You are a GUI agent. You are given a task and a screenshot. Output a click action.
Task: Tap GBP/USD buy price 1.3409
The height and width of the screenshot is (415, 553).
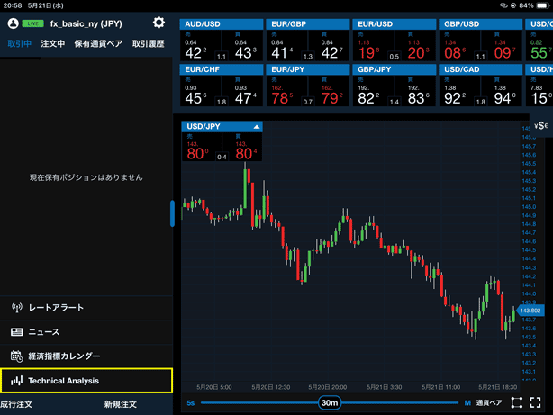[x=502, y=46]
